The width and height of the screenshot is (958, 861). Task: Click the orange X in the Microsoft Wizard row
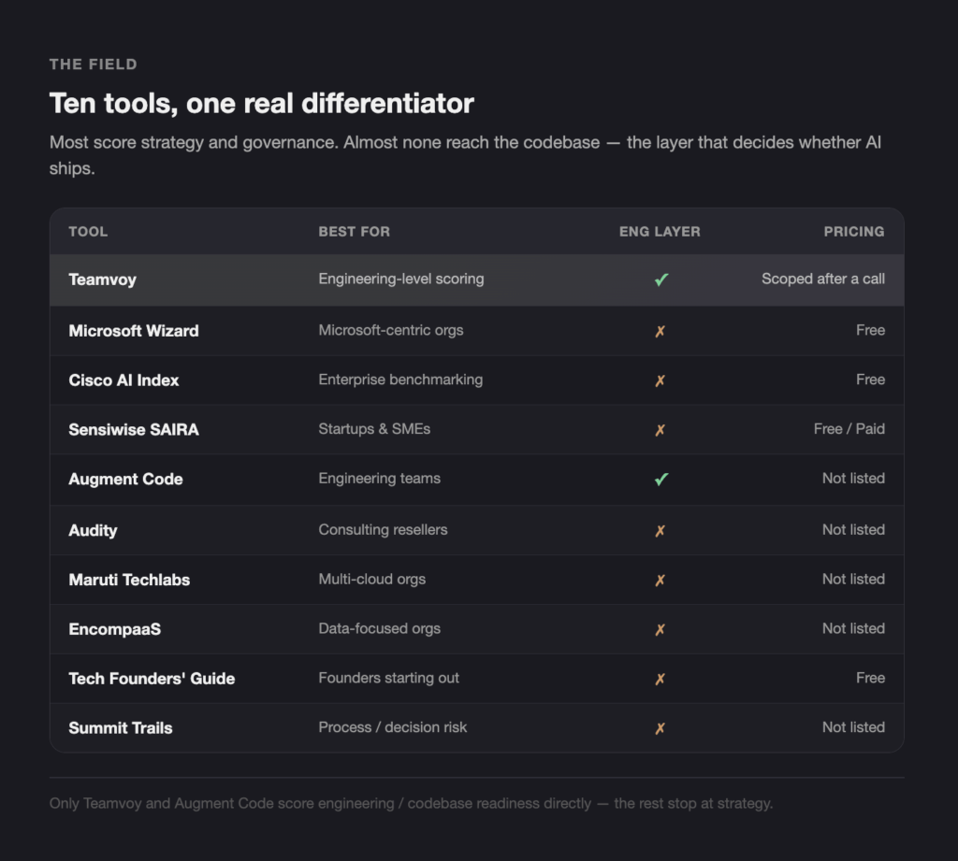pos(660,331)
